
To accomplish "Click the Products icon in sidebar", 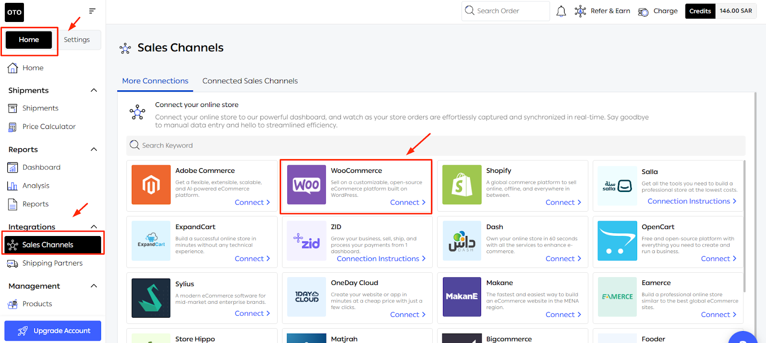I will [12, 304].
